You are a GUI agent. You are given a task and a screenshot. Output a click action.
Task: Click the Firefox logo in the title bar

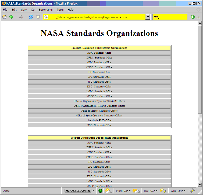pyautogui.click(x=4, y=3)
